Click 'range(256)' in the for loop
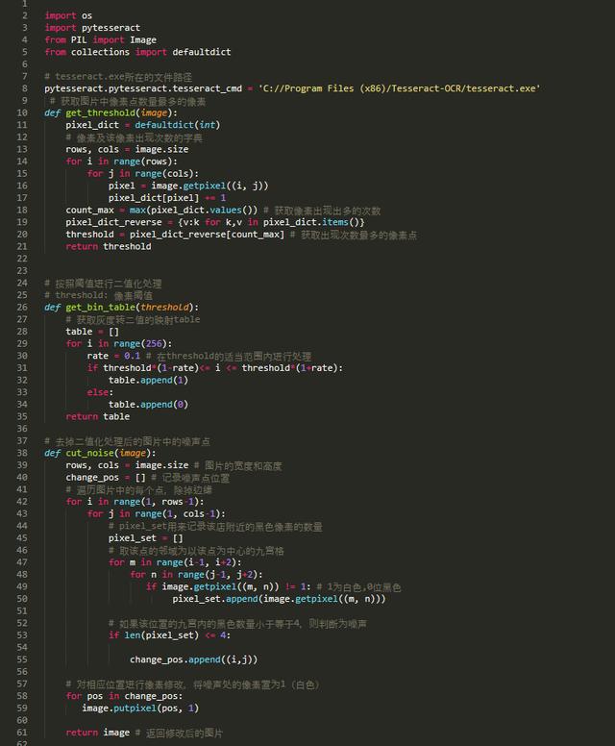The width and height of the screenshot is (615, 746). [x=140, y=343]
